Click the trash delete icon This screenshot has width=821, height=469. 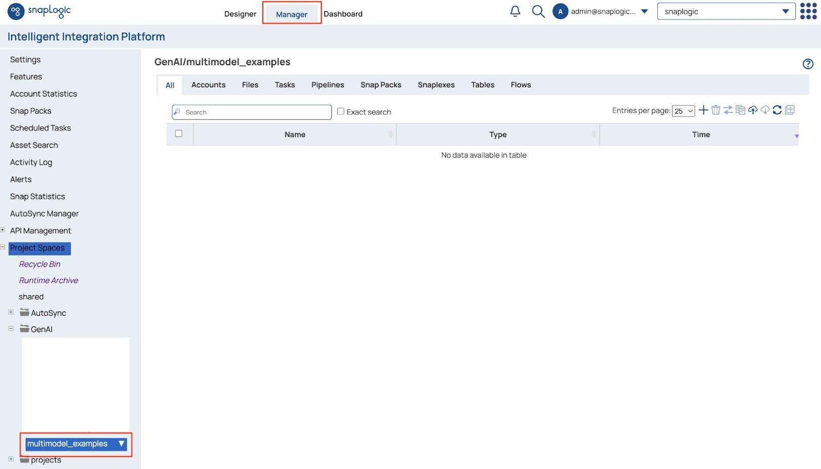[x=715, y=110]
